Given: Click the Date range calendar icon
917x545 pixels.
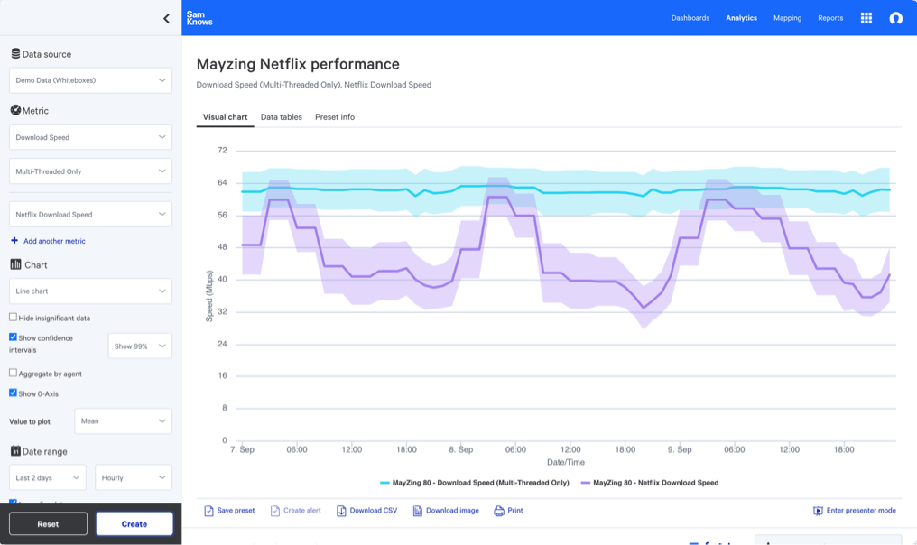Looking at the screenshot, I should [x=15, y=451].
